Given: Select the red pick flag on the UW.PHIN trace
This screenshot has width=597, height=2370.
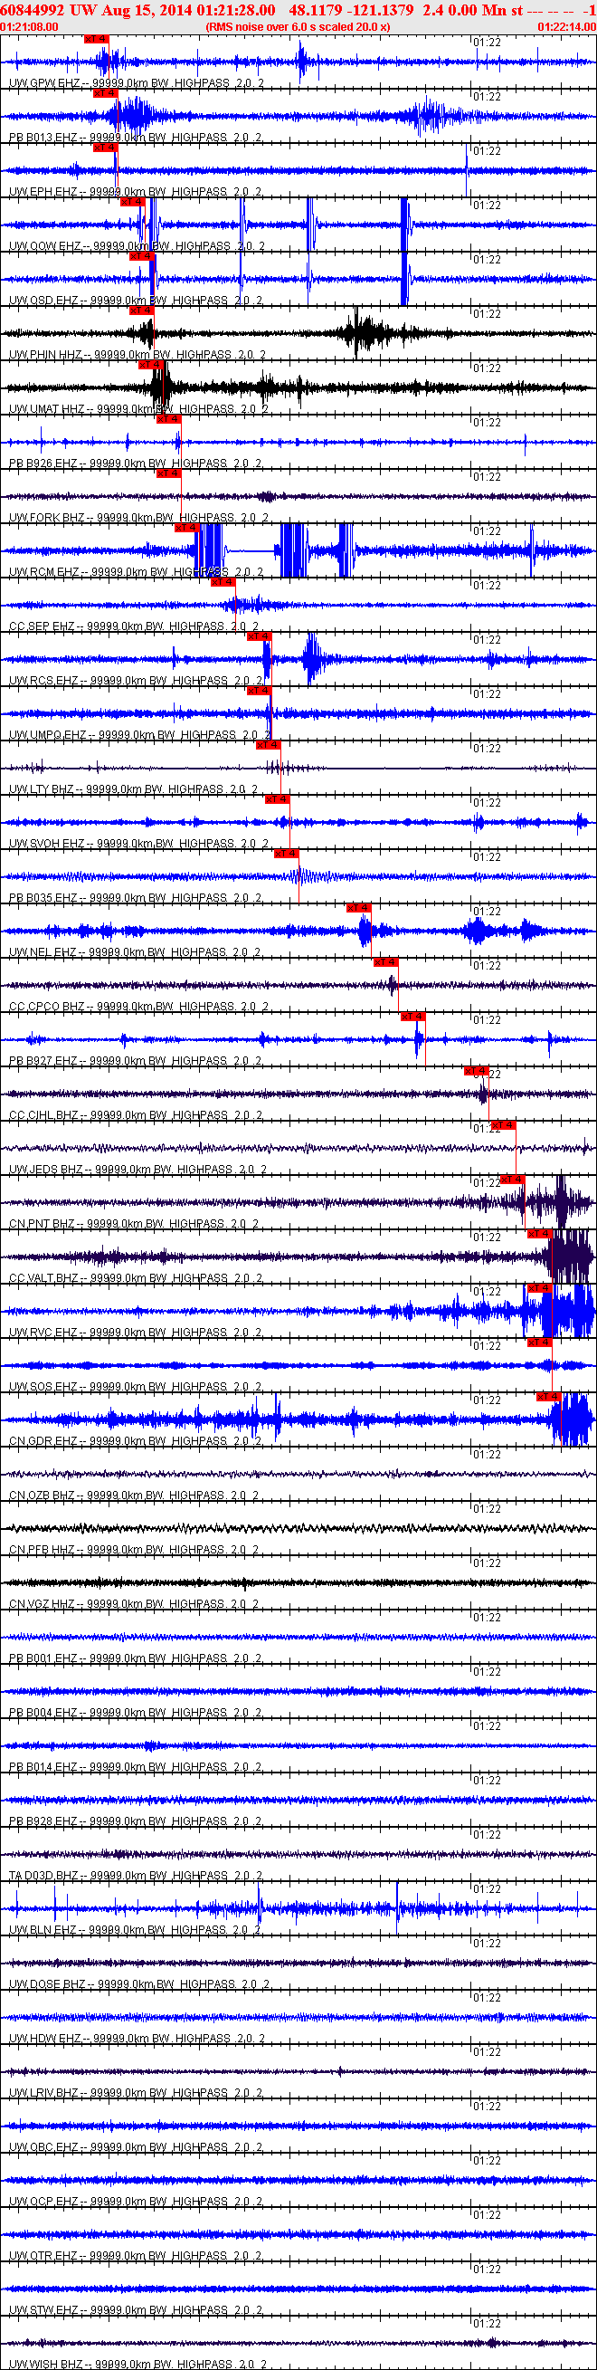Looking at the screenshot, I should (x=142, y=310).
